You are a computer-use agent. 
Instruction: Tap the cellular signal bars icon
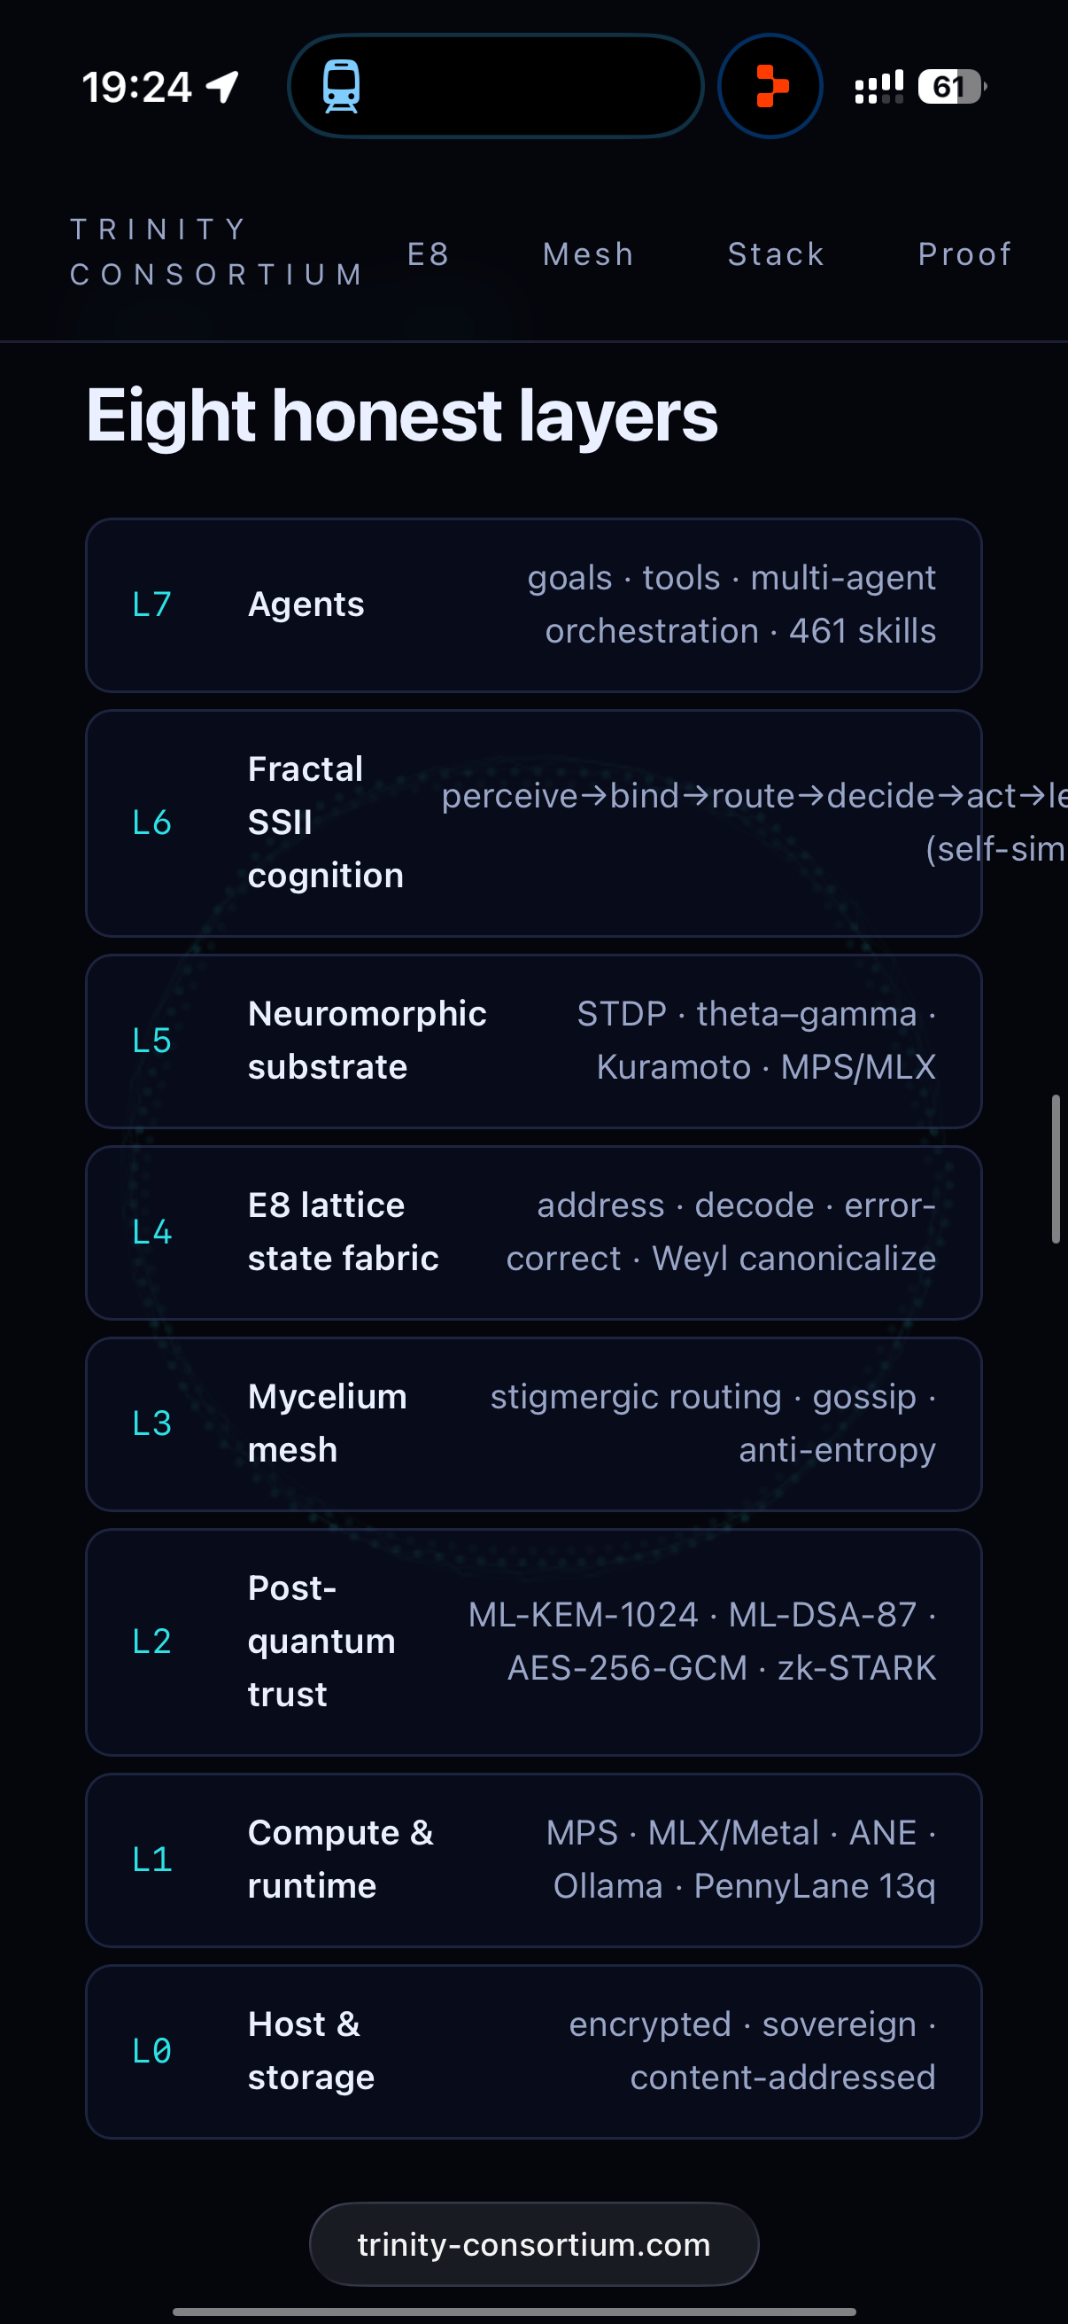coord(878,88)
